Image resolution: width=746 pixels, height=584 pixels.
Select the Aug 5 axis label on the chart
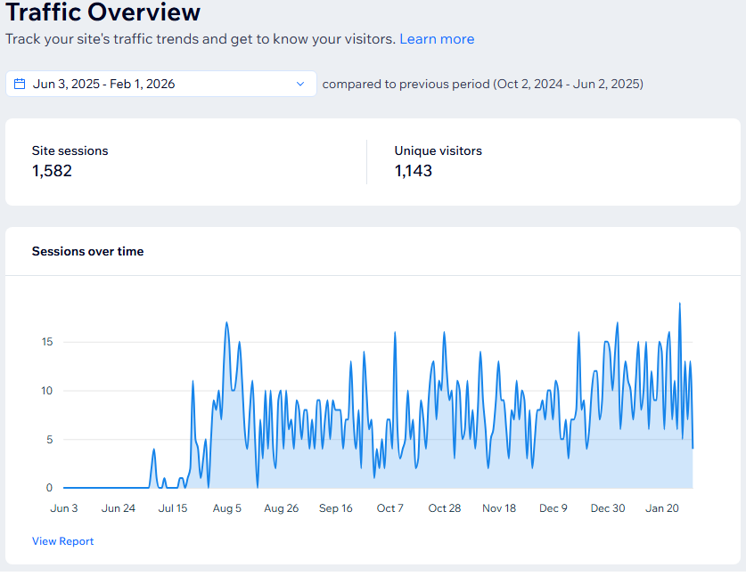227,508
